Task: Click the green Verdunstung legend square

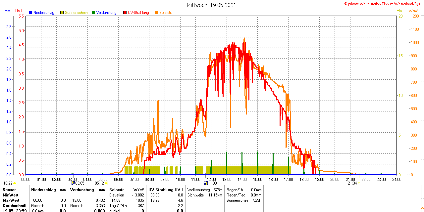Action: [x=93, y=13]
